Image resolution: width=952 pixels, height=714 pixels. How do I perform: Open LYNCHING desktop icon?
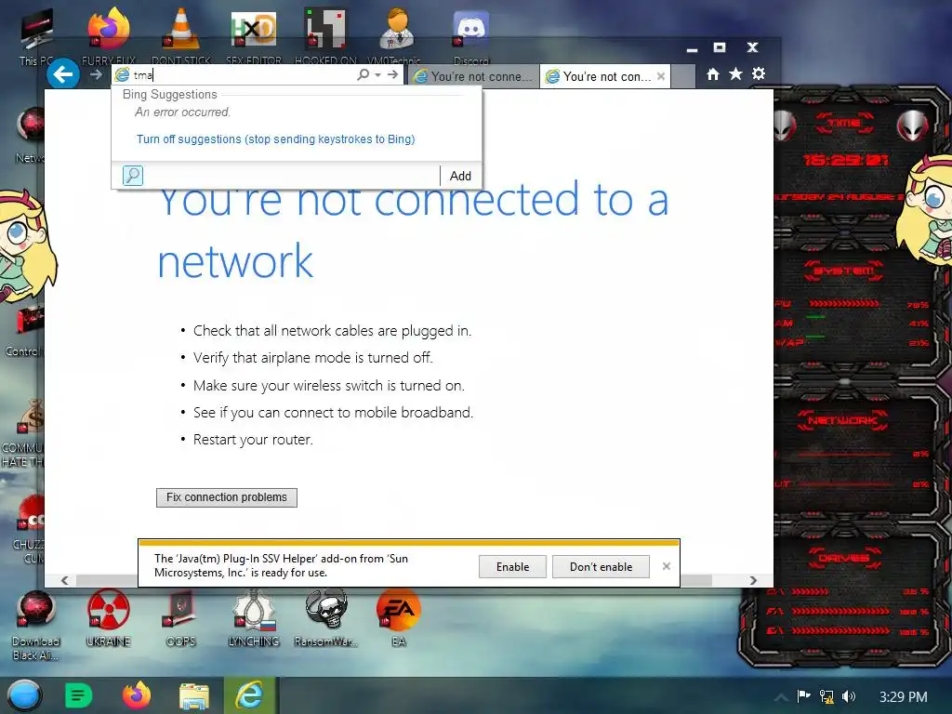[254, 618]
